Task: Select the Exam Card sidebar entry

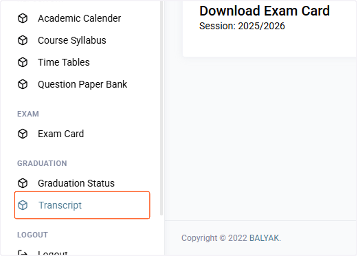Action: (x=61, y=134)
